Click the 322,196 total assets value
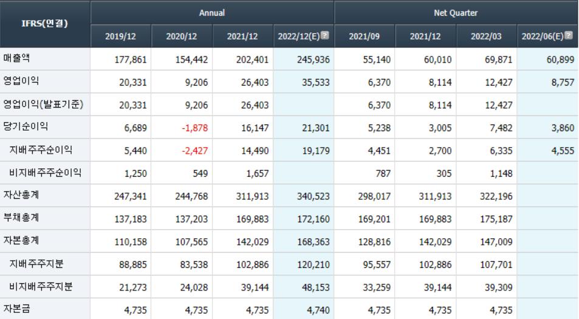Image resolution: width=579 pixels, height=319 pixels. [x=496, y=196]
